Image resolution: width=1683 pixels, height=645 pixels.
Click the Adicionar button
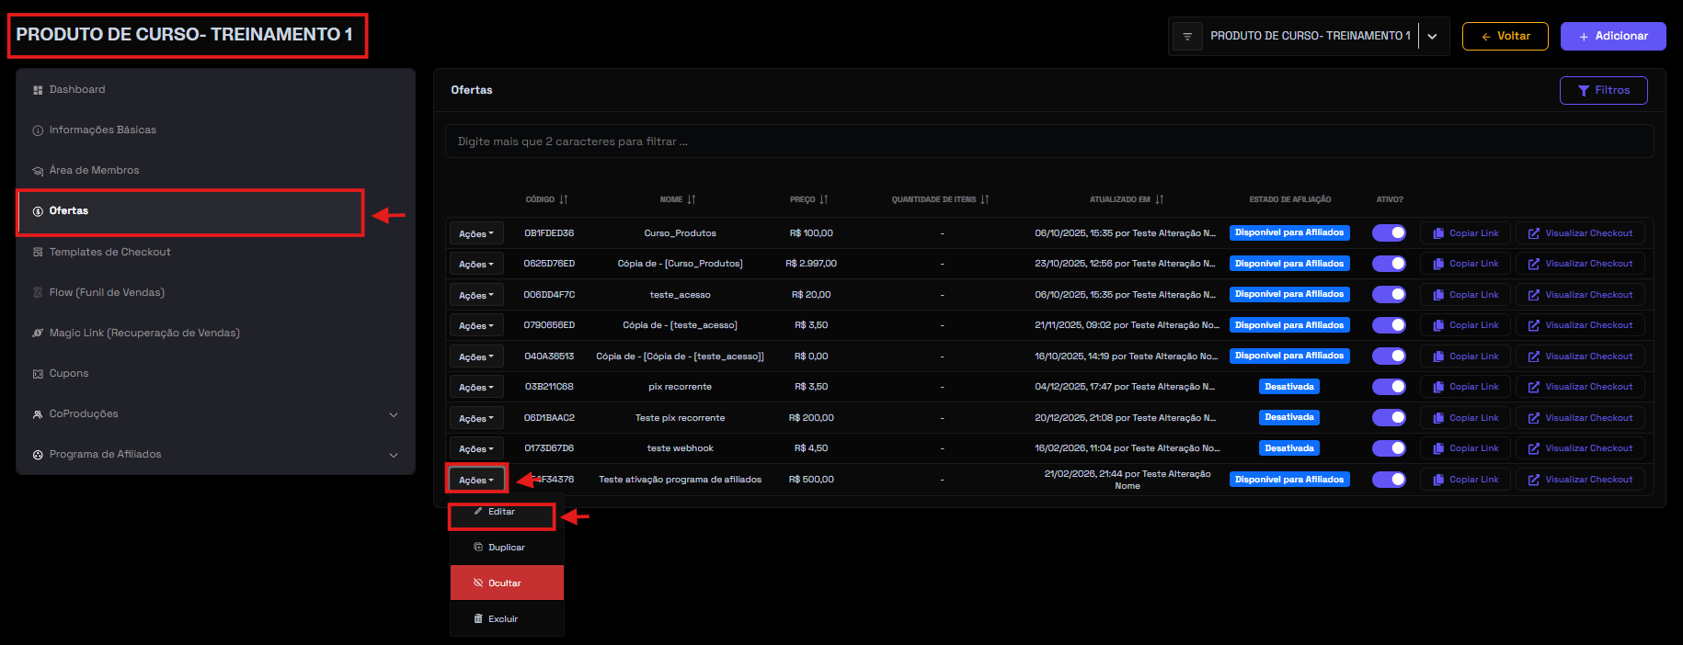(1612, 37)
